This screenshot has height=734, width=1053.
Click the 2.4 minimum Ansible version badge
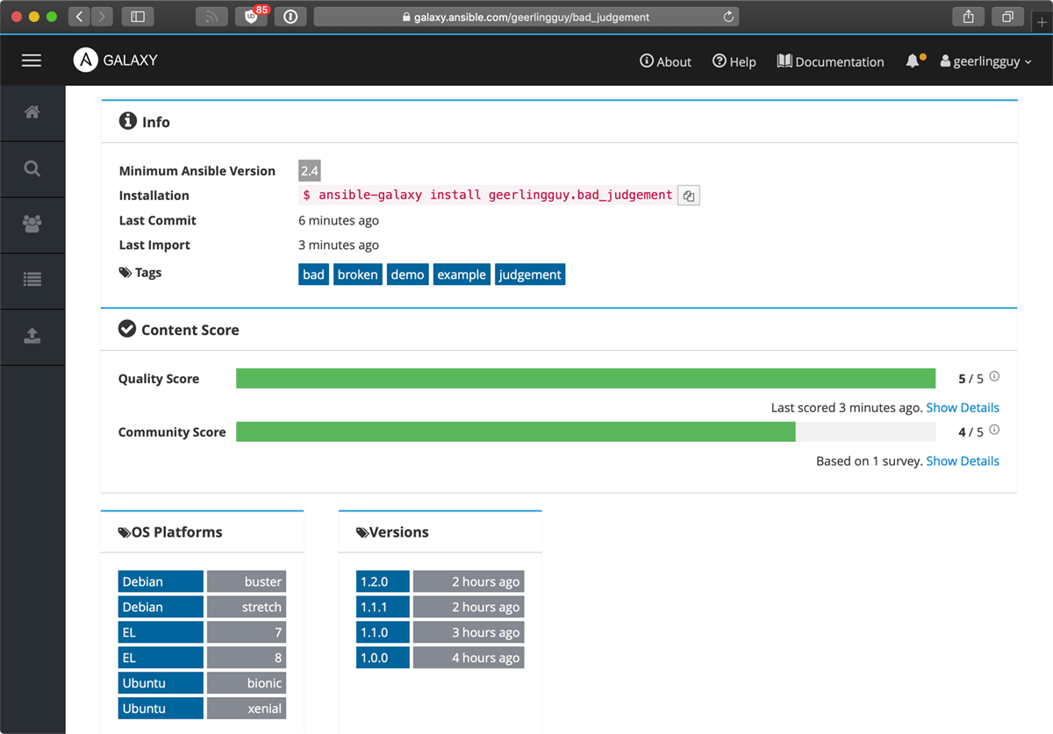[309, 171]
